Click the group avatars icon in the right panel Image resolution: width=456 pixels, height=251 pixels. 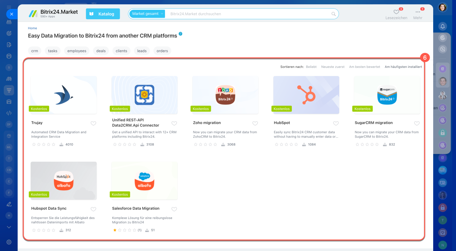click(x=442, y=95)
